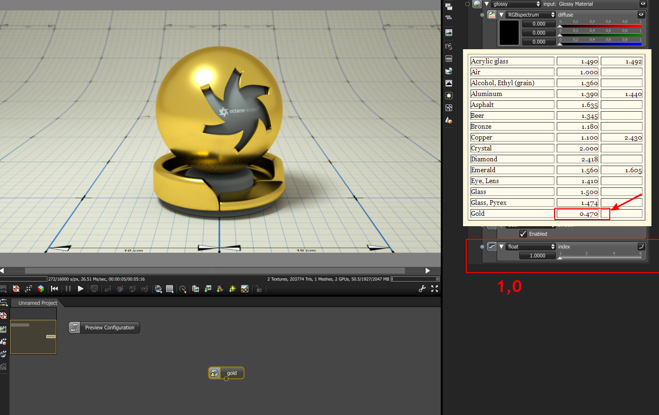Viewport: 659px width, 415px height.
Task: Click the Preview Configuration node
Action: pos(104,327)
